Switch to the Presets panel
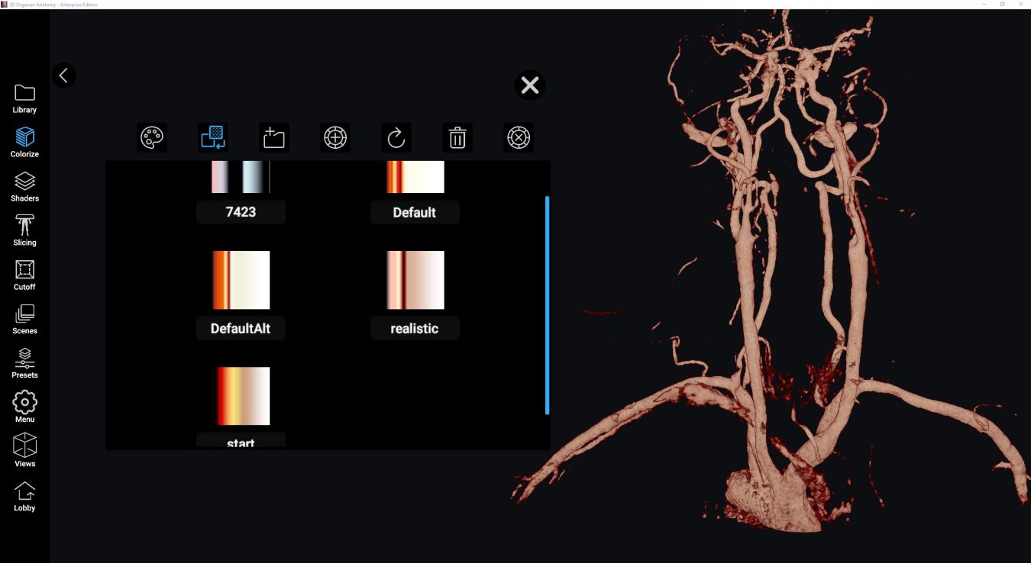 pos(24,362)
